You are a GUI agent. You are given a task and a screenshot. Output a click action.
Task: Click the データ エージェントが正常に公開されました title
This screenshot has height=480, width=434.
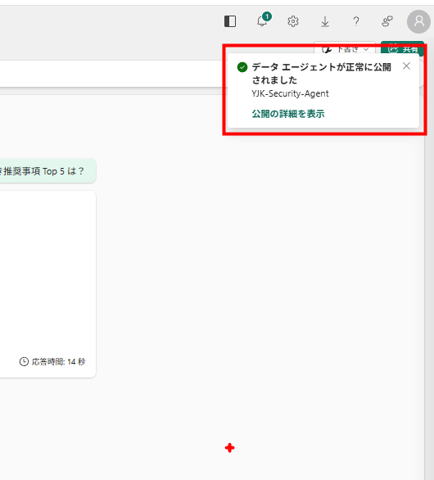coord(321,74)
